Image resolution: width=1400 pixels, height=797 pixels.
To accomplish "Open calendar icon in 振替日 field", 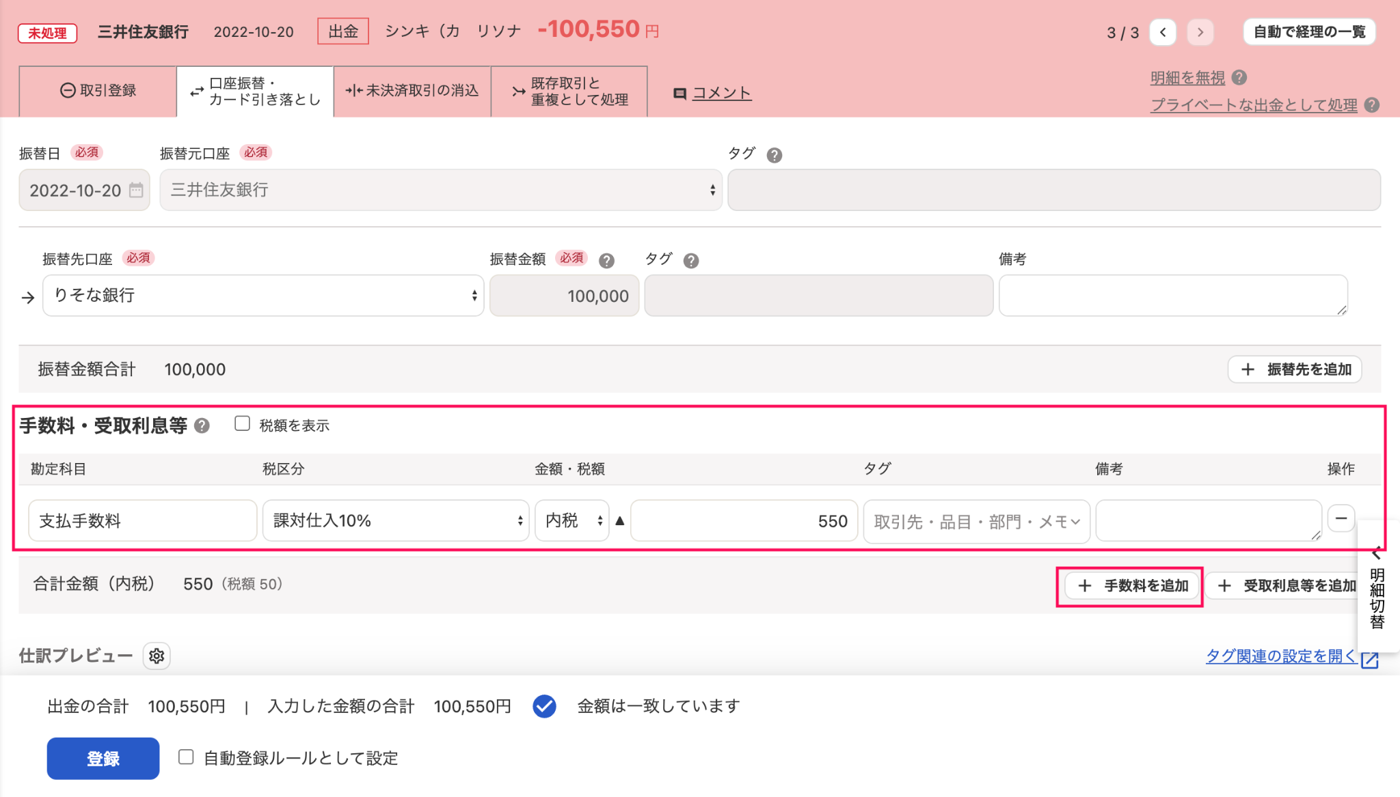I will pos(136,190).
